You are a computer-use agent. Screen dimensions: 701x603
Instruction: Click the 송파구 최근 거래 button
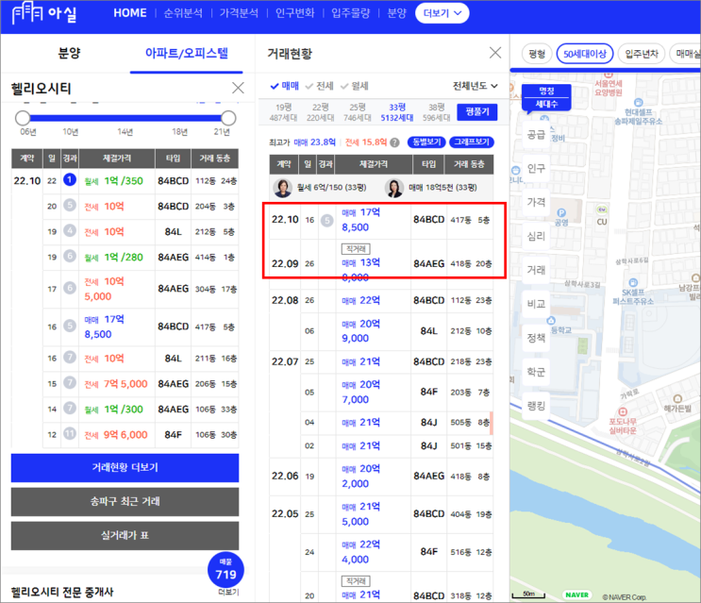[x=125, y=501]
